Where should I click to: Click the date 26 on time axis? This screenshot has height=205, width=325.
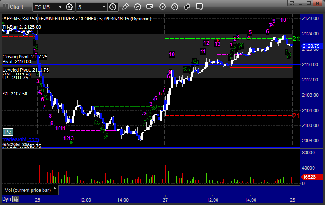point(38,200)
